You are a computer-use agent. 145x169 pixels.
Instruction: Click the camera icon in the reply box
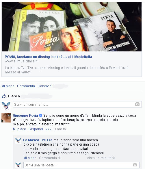(135, 165)
